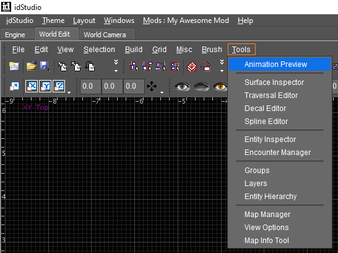The image size is (338, 253).
Task: Switch to the World Edit tab
Action: click(56, 34)
